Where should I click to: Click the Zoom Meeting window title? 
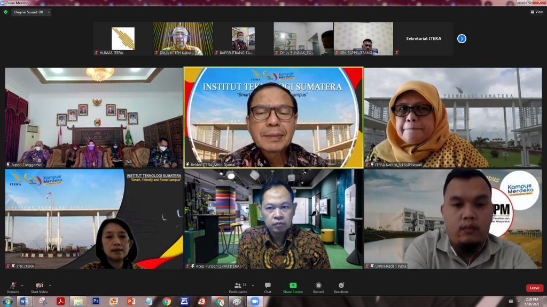[17, 3]
